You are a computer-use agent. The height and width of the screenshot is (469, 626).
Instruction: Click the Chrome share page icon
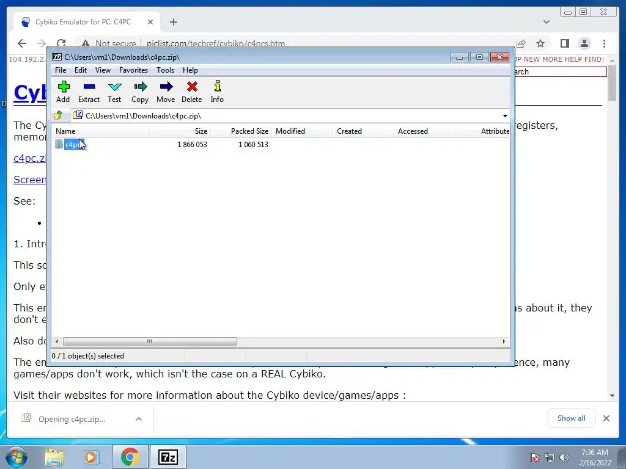(521, 43)
